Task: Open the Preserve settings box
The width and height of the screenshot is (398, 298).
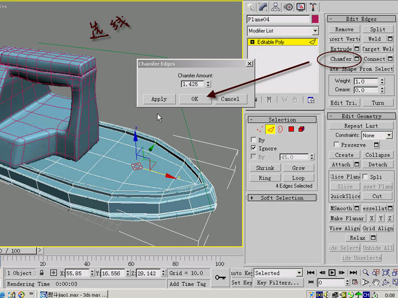Action: (376, 145)
